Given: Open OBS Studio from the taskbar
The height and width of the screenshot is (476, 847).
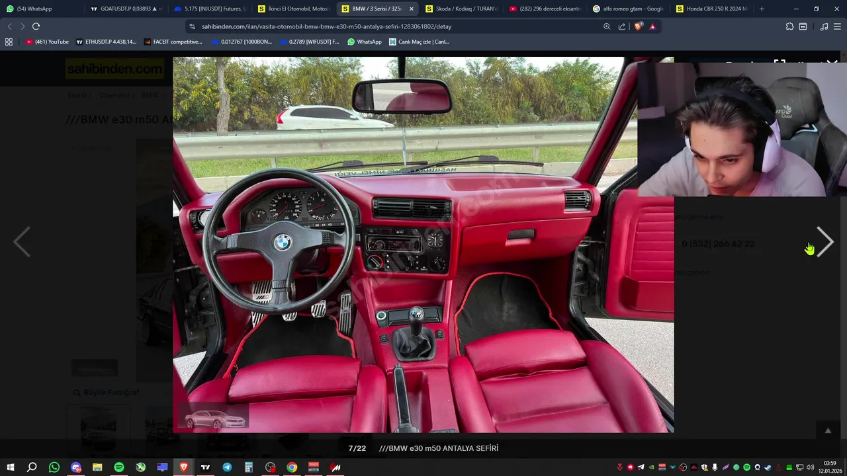Looking at the screenshot, I should pyautogui.click(x=271, y=467).
